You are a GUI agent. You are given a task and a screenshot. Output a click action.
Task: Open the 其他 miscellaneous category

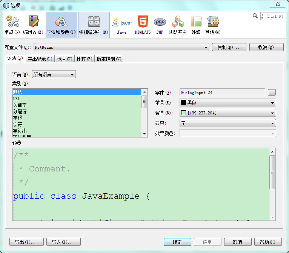[213, 25]
